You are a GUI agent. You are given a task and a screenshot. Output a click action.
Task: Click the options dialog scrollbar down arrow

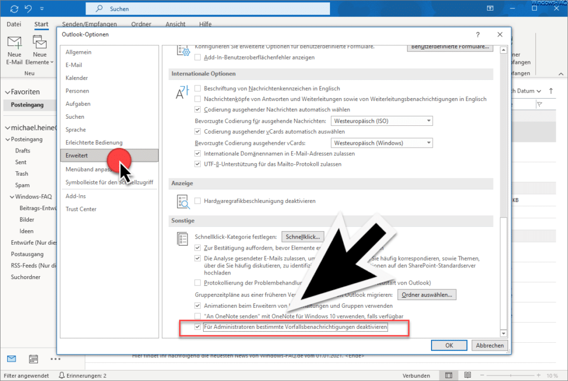coord(503,333)
